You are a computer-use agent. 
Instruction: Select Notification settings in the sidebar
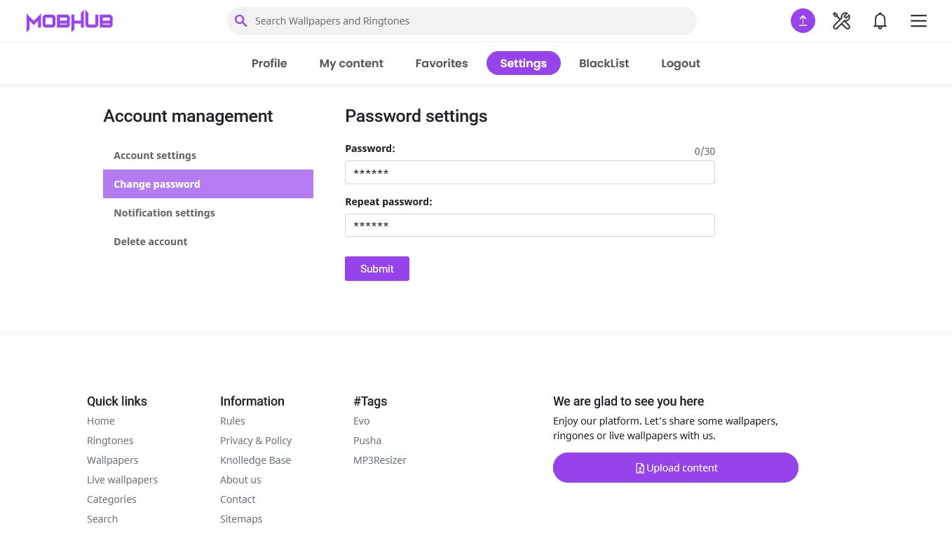click(x=164, y=213)
